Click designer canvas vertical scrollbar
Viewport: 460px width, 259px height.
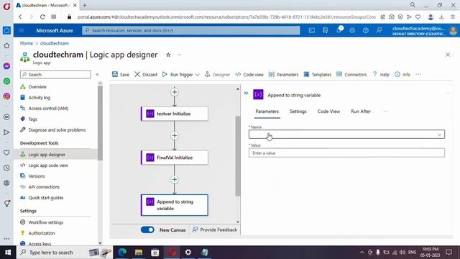click(x=238, y=155)
